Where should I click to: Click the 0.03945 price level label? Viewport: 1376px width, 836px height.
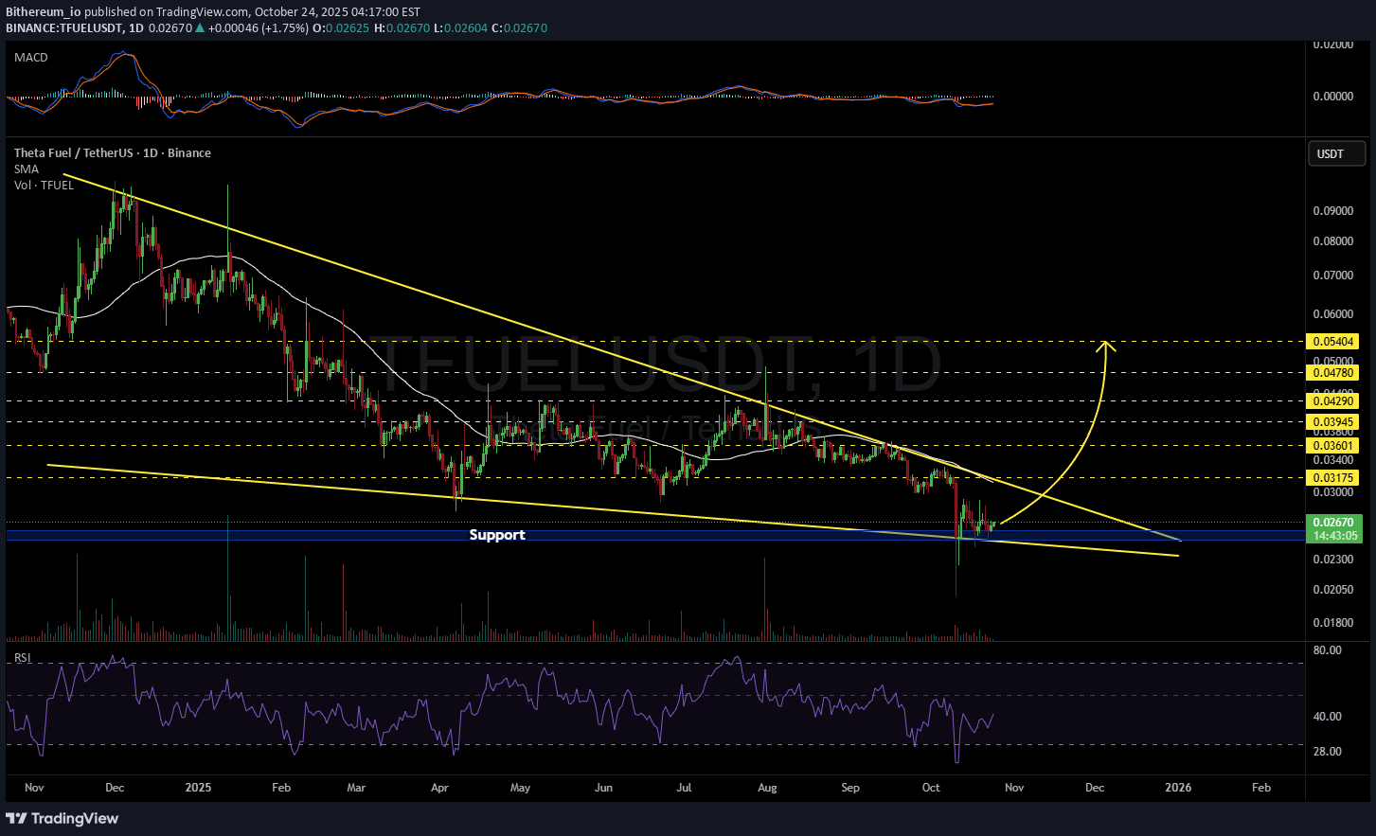click(x=1331, y=422)
